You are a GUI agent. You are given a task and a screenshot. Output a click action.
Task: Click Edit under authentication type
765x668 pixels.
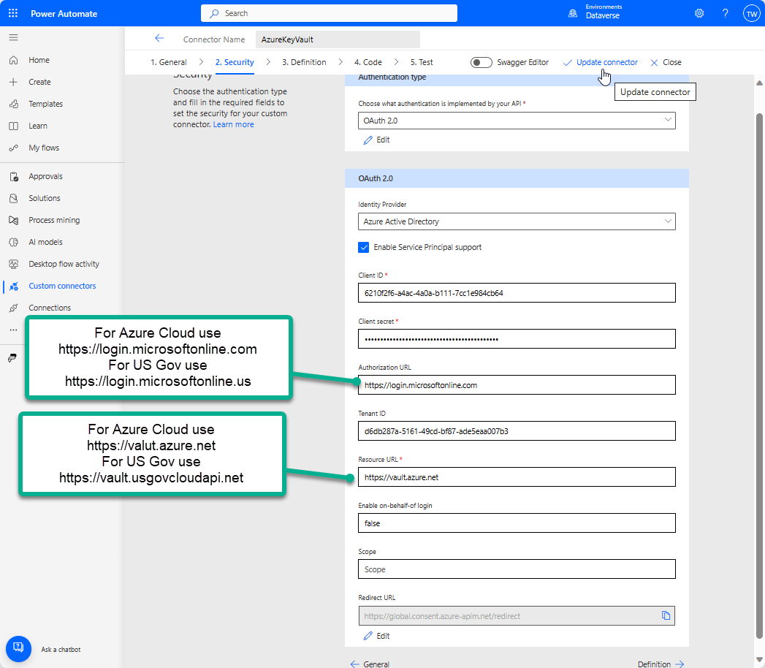pyautogui.click(x=376, y=140)
